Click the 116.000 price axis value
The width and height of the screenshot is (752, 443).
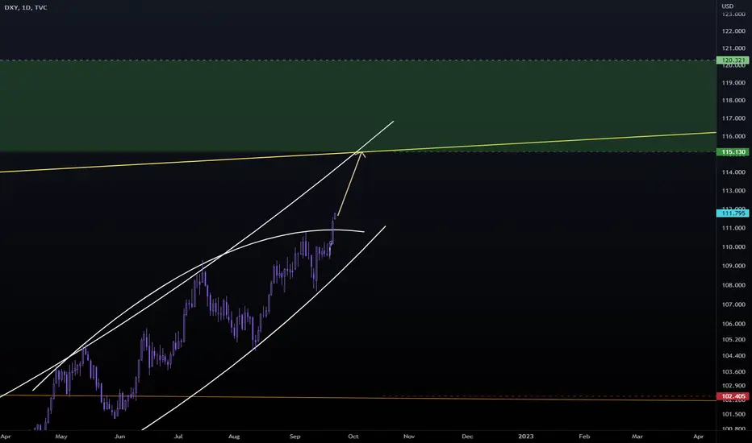point(733,136)
